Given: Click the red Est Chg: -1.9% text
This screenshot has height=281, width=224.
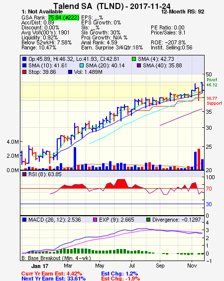Looking at the screenshot, I should coord(120,279).
